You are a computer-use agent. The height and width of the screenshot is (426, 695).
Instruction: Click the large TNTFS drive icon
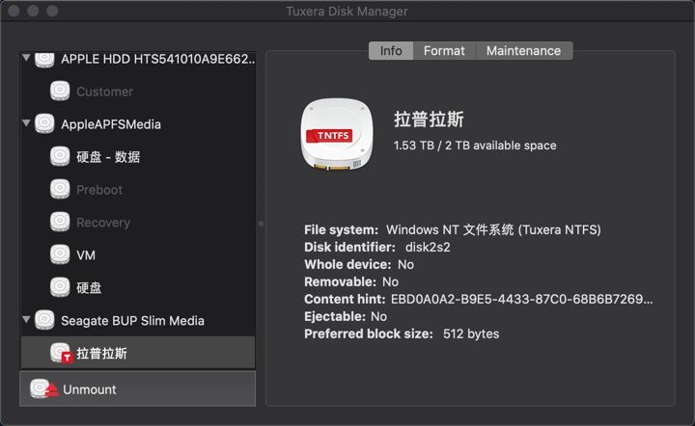click(x=337, y=134)
